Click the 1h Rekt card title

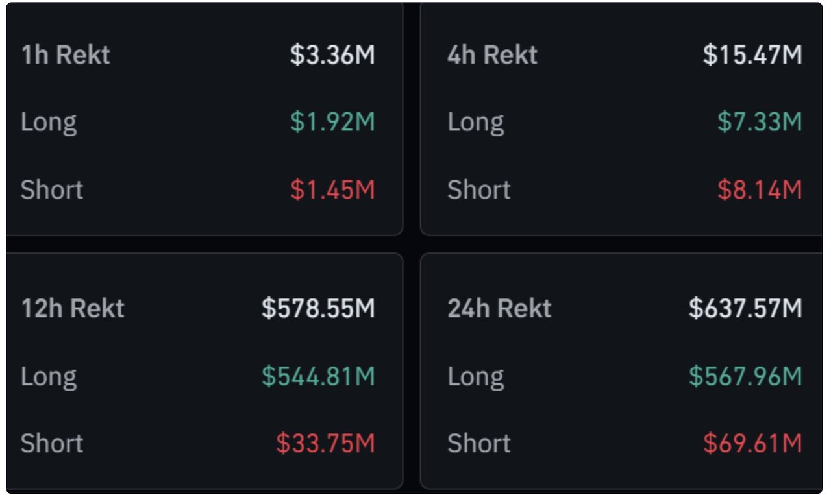pyautogui.click(x=66, y=55)
